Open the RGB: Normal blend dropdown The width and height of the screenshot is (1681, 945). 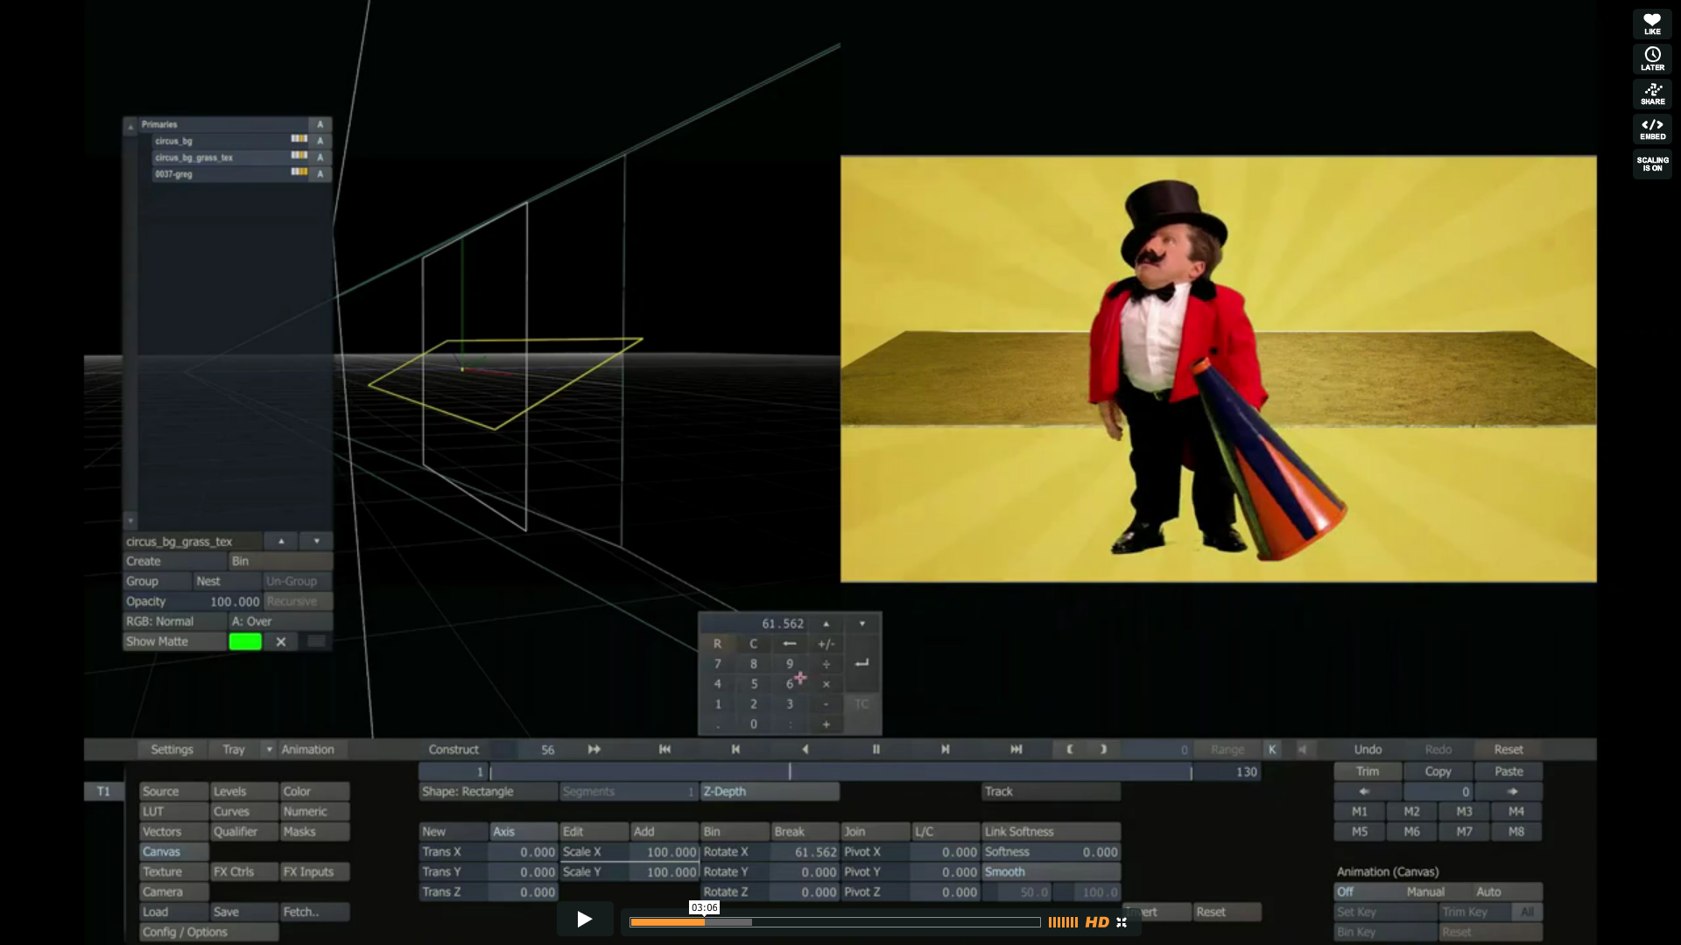click(x=175, y=621)
